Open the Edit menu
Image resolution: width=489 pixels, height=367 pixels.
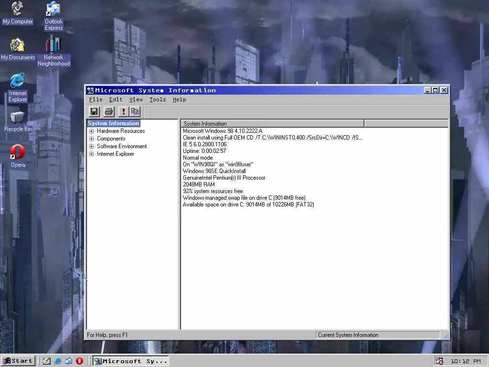116,99
